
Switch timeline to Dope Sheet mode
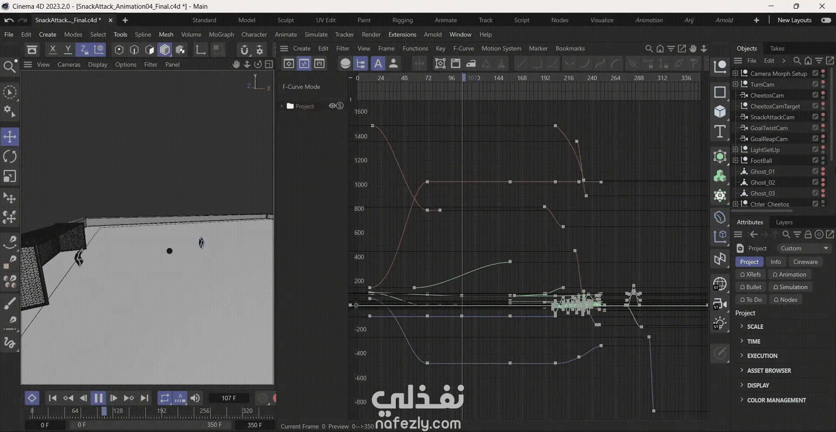point(289,64)
